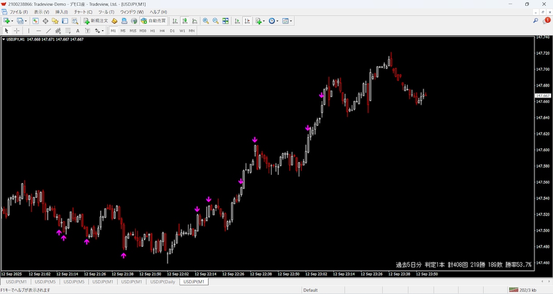Select the Fibonacci retracement tool
Screen dimensions: 553x294
tap(68, 31)
